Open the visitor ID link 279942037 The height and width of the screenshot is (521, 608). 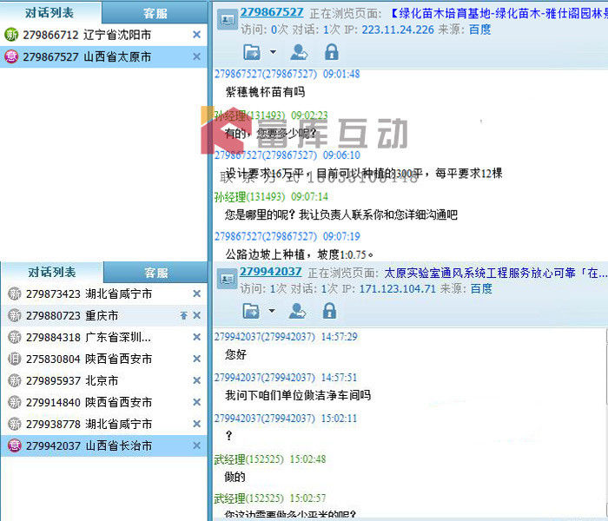(271, 271)
